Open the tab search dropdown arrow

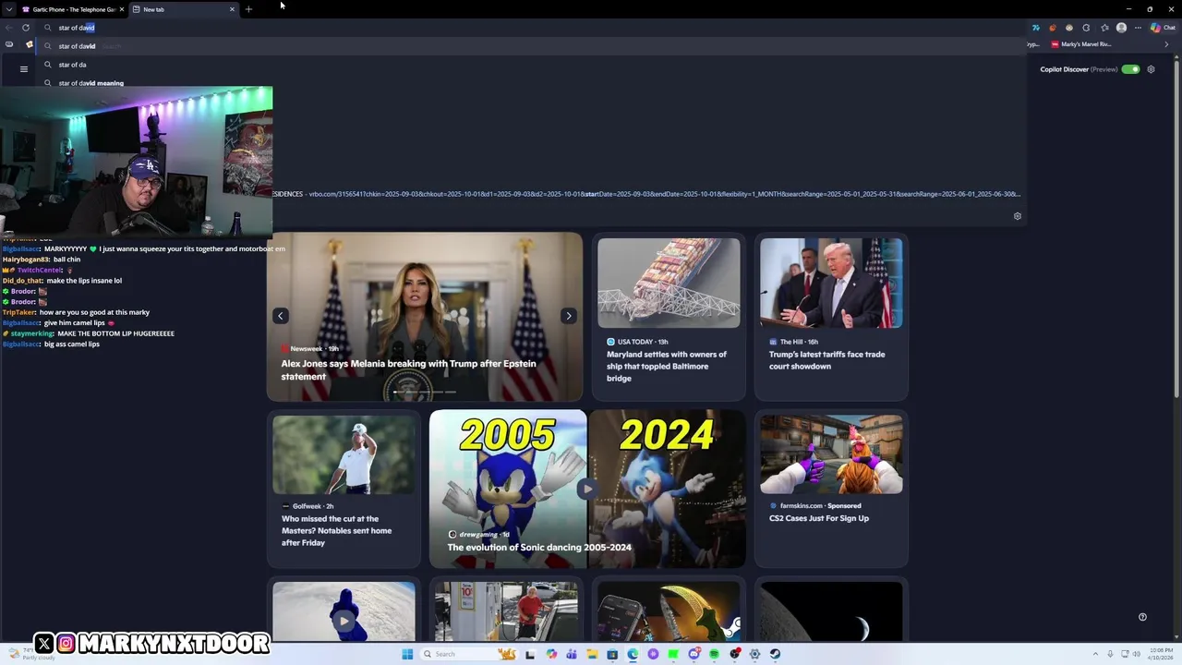tap(9, 9)
